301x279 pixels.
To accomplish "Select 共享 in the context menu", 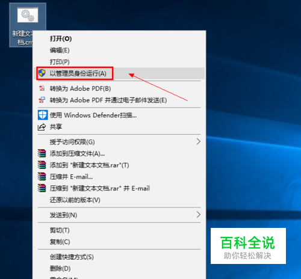I will [119, 127].
